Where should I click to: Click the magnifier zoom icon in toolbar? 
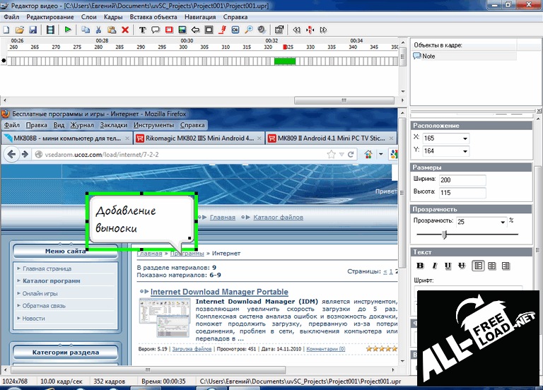248,30
